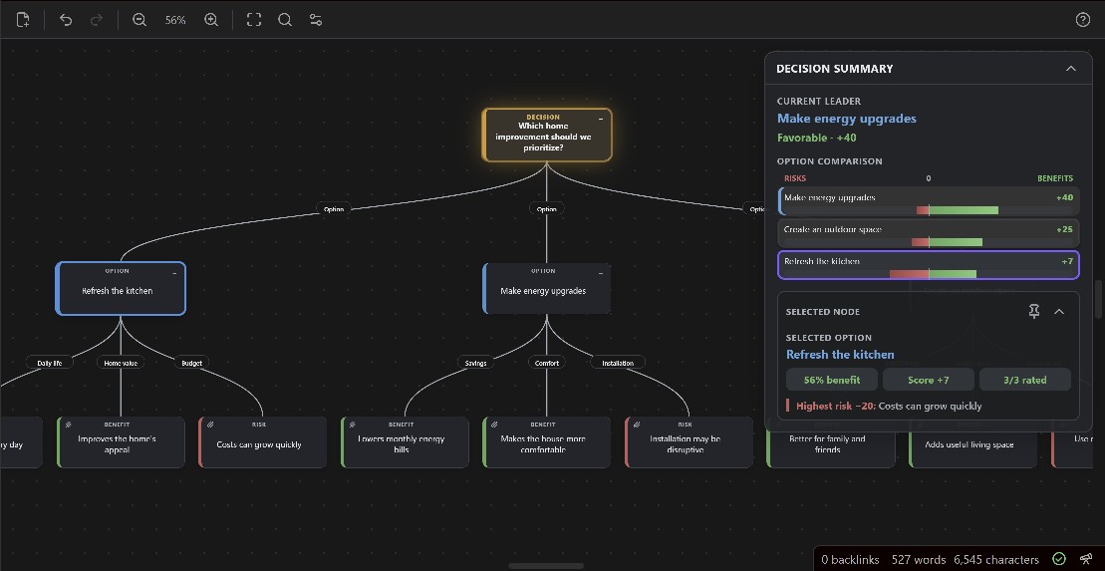Click the icon on Improves the home's appeal node
The image size is (1105, 571).
coord(69,425)
